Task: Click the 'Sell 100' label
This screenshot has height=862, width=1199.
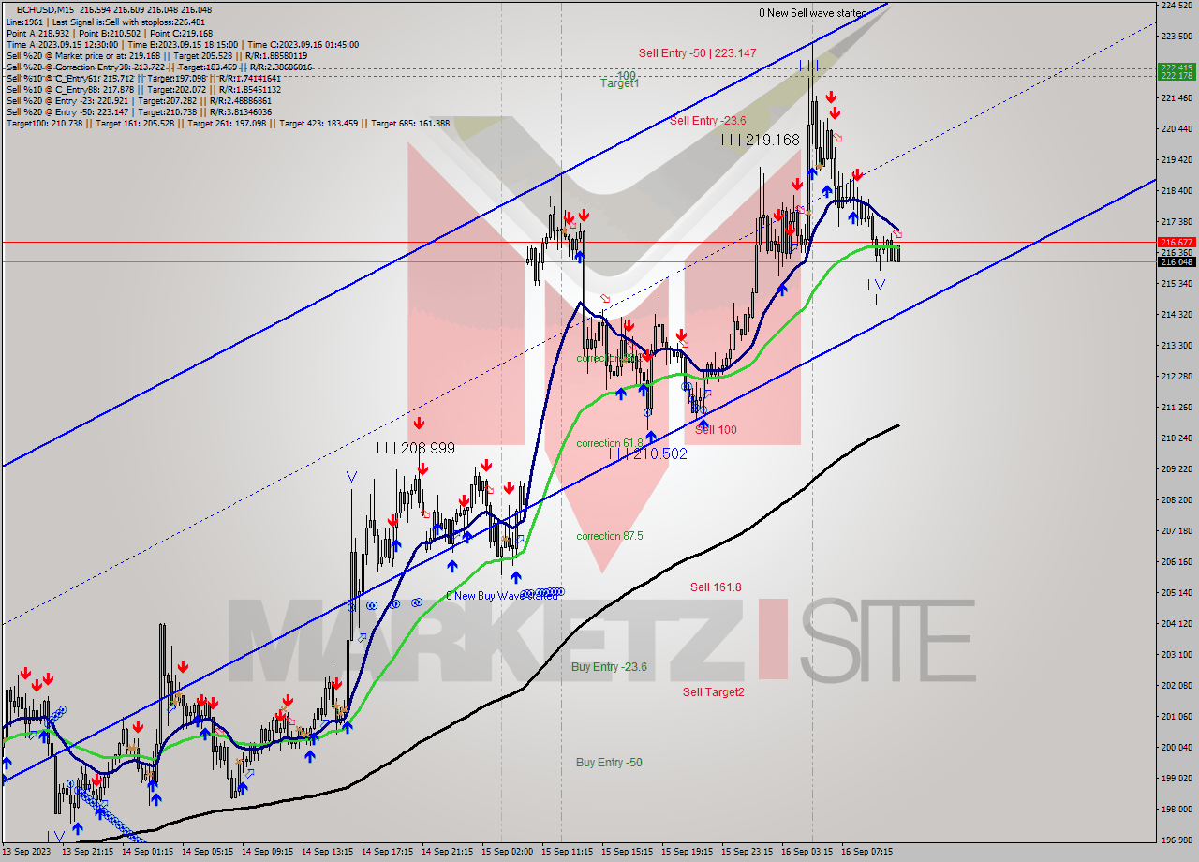Action: point(716,430)
